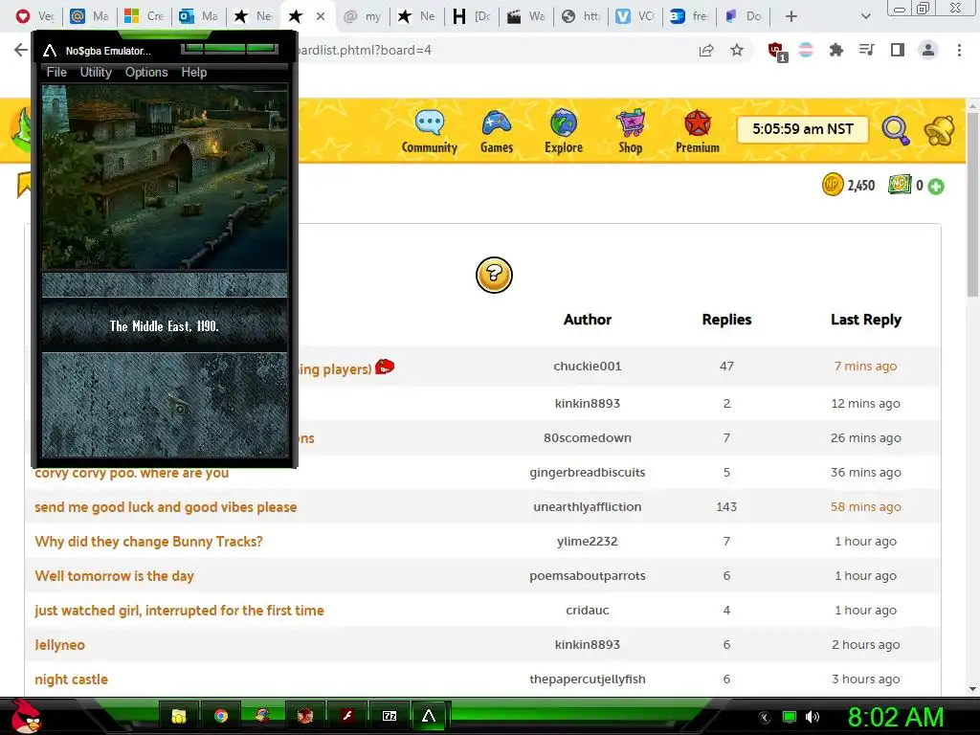The image size is (980, 735).
Task: Click author 'chuckie001'
Action: coord(588,366)
